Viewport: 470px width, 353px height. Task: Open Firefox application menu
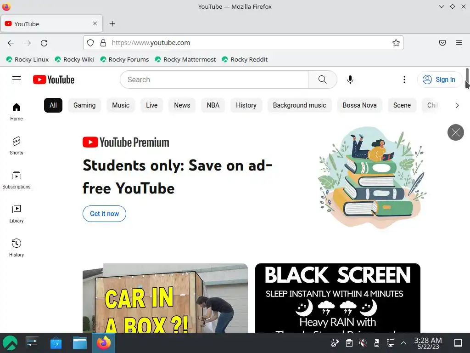click(x=459, y=43)
